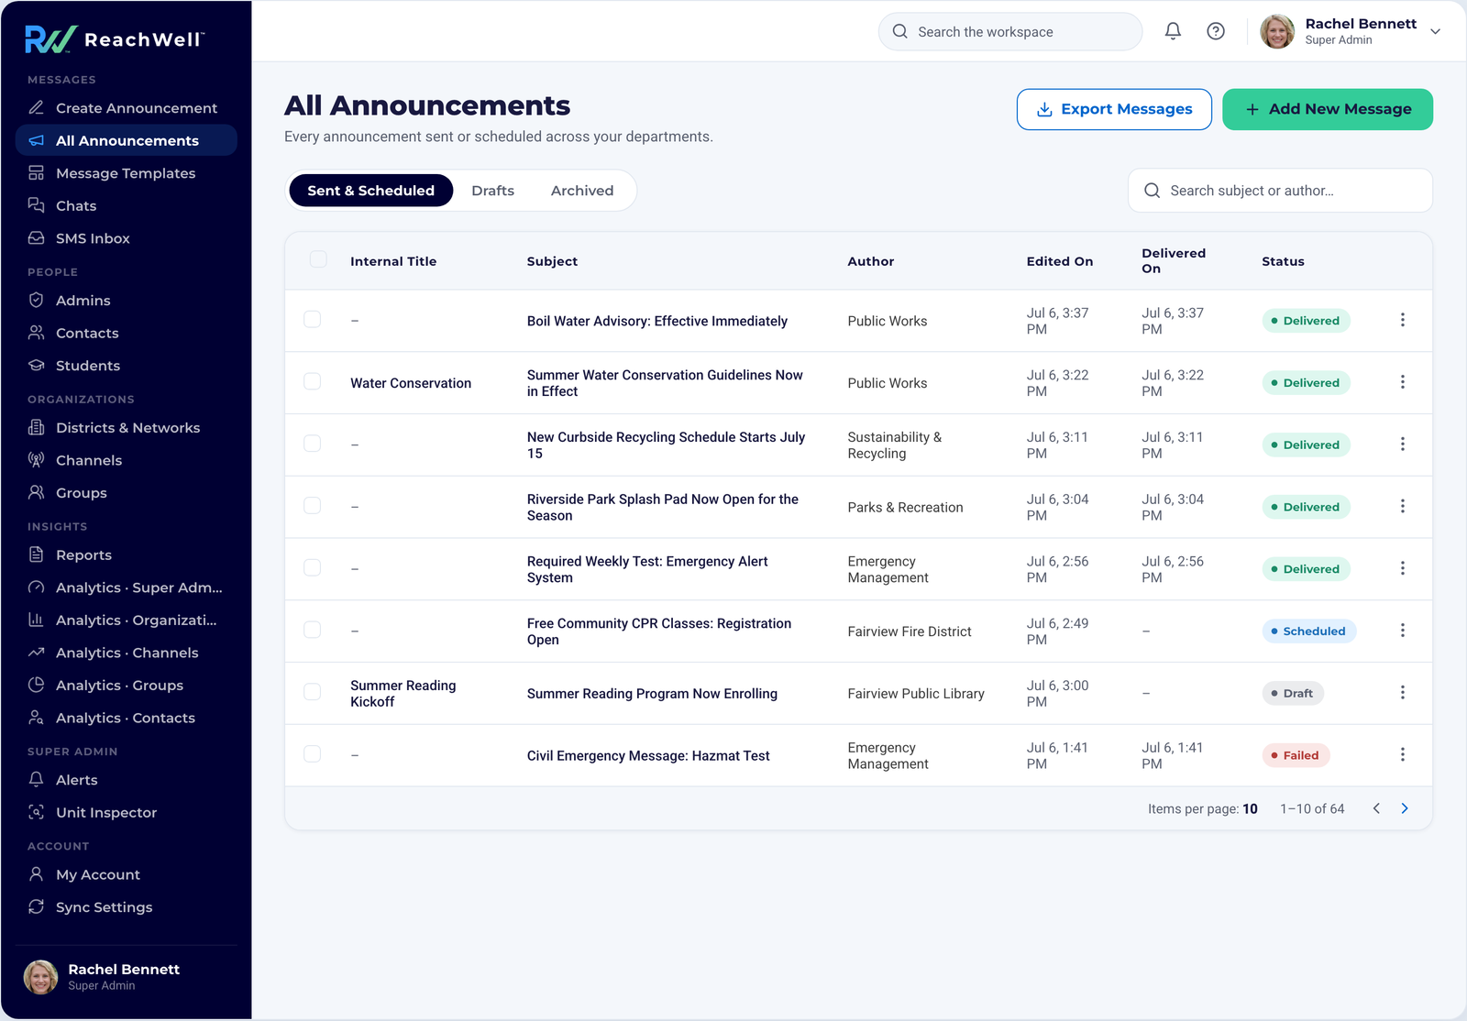Focus the Search subject or author field
Viewport: 1467px width, 1021px height.
[1280, 191]
